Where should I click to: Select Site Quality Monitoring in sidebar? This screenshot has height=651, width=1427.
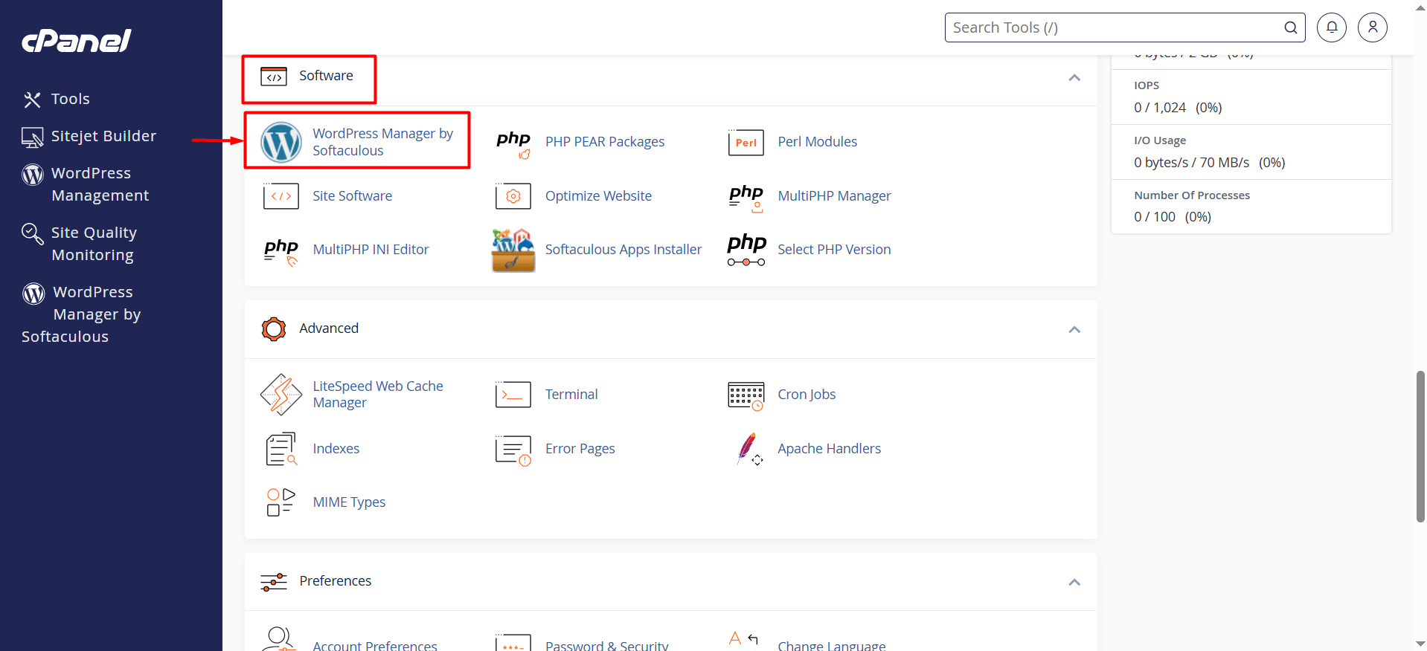pos(94,244)
